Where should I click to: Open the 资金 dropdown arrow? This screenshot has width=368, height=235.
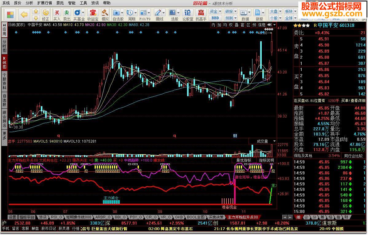point(220,11)
